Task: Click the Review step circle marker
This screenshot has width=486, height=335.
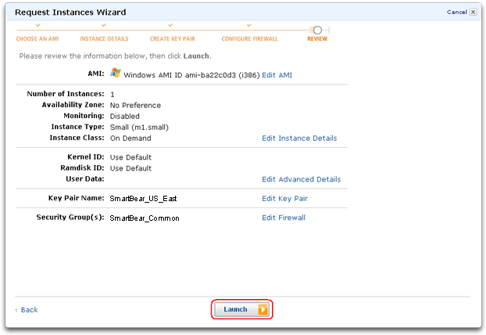Action: coord(317,30)
